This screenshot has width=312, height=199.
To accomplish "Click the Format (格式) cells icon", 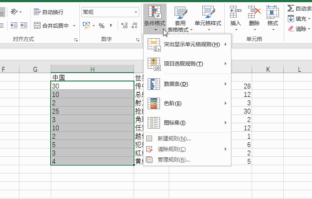I will (273, 12).
